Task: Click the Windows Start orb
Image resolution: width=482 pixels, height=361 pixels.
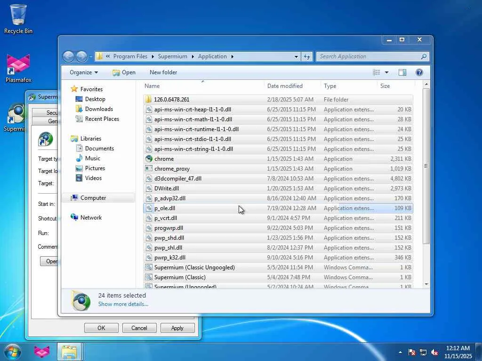Action: point(12,352)
